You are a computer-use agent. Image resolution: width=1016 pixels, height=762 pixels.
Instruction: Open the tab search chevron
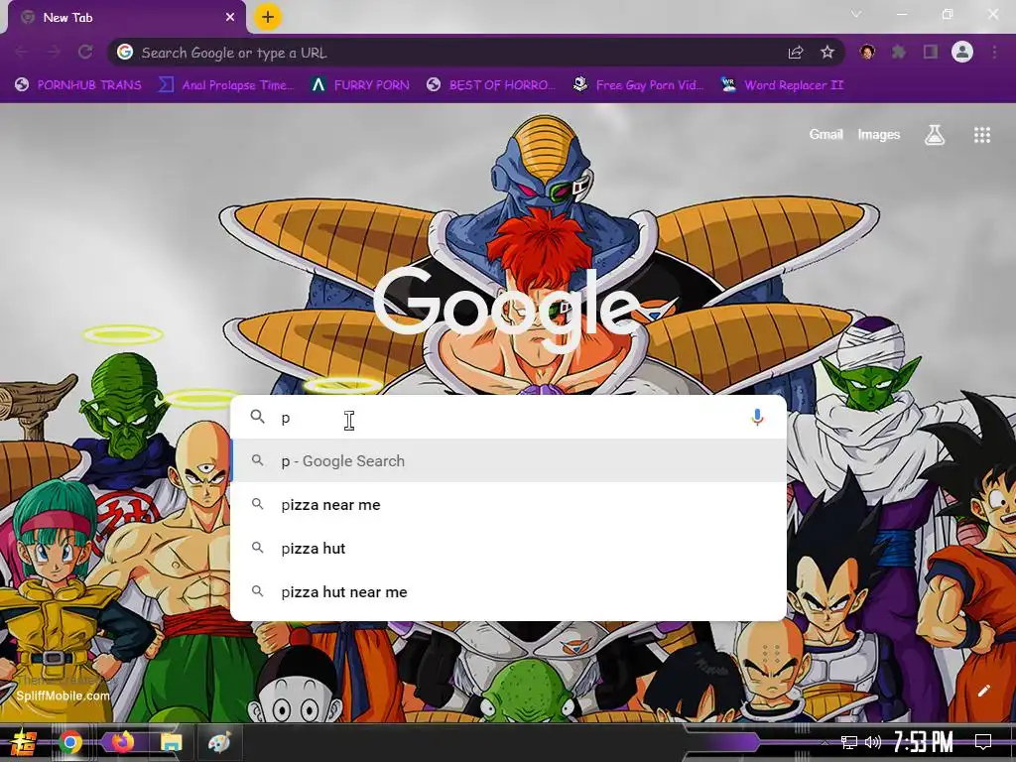(x=856, y=14)
